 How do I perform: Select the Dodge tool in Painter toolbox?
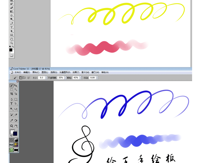click(11, 109)
